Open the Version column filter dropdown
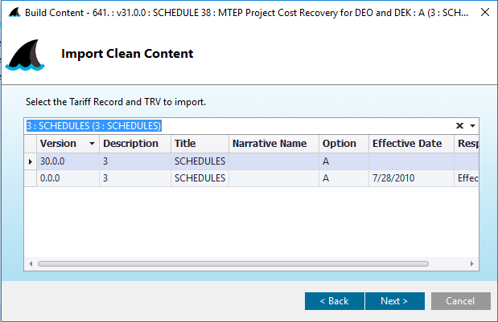The height and width of the screenshot is (322, 498). coord(92,144)
